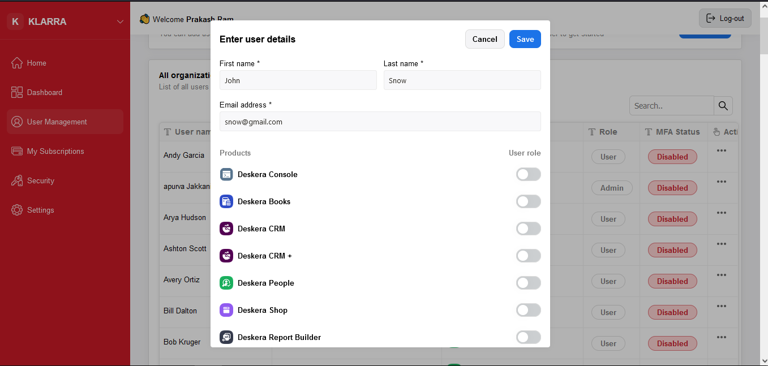Click the Deskera People product icon

click(226, 283)
